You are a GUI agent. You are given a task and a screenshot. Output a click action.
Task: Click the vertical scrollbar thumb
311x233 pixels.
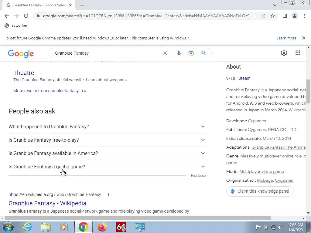click(x=308, y=91)
